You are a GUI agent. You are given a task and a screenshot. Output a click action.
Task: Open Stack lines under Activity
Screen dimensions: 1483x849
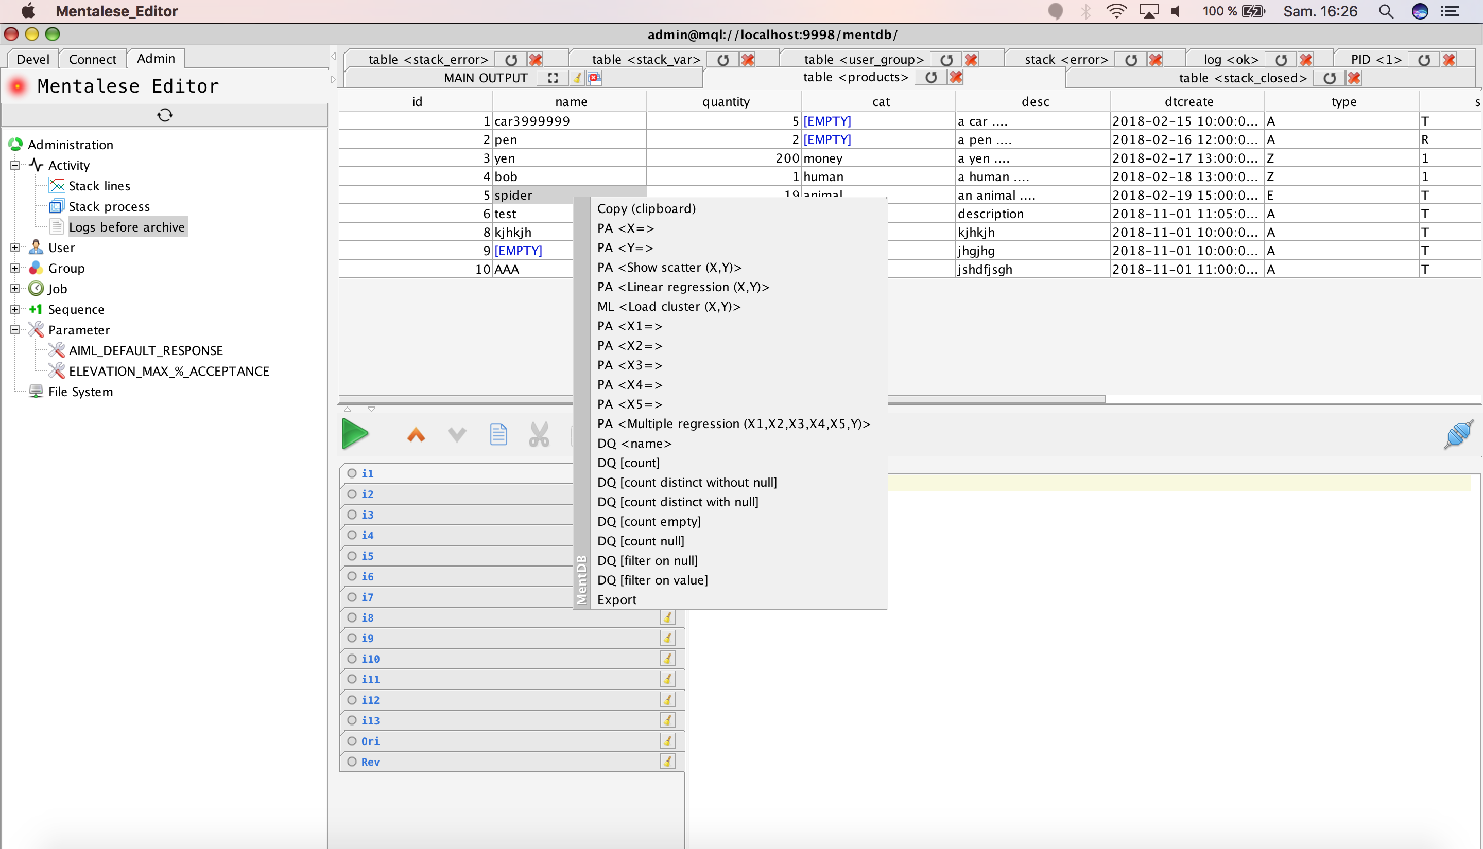click(x=99, y=186)
